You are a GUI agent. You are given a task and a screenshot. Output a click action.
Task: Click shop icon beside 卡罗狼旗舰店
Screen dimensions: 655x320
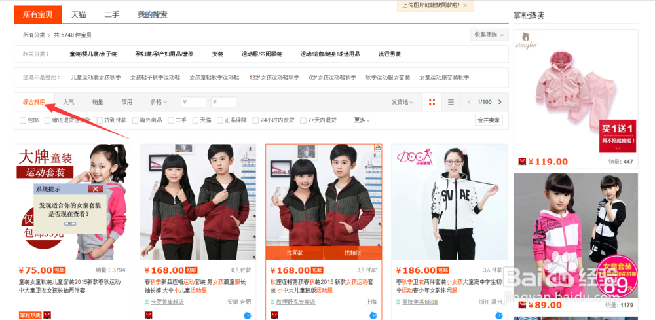(x=147, y=302)
